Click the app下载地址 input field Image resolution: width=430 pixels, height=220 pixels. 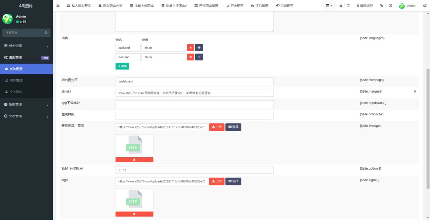pyautogui.click(x=194, y=104)
